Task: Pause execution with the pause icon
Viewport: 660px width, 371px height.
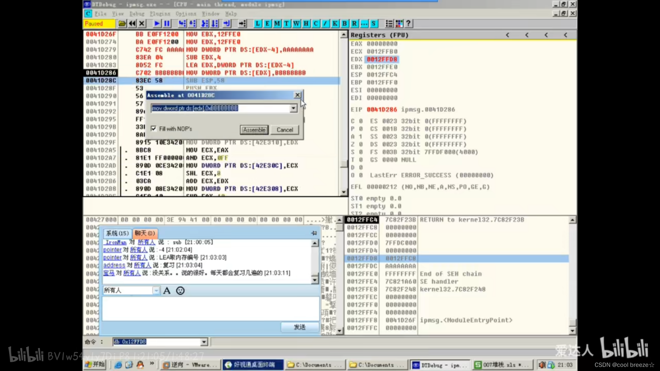Action: click(x=167, y=24)
